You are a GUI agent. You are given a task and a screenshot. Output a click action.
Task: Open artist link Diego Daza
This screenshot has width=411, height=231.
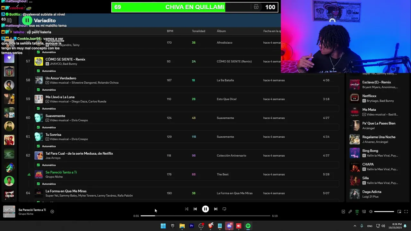pyautogui.click(x=79, y=101)
